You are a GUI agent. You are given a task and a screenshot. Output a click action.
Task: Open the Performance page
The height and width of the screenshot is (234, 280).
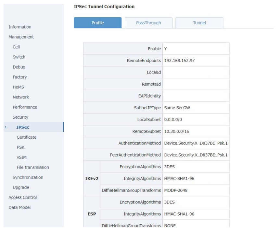pyautogui.click(x=25, y=107)
